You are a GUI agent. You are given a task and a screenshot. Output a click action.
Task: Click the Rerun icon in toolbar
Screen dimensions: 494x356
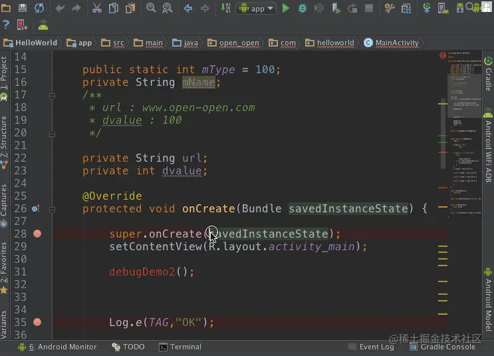pyautogui.click(x=352, y=8)
